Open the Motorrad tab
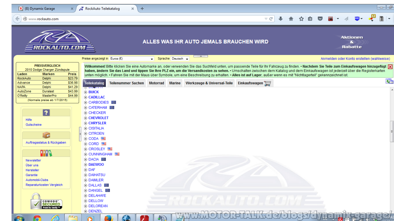This screenshot has width=394, height=221. click(156, 83)
